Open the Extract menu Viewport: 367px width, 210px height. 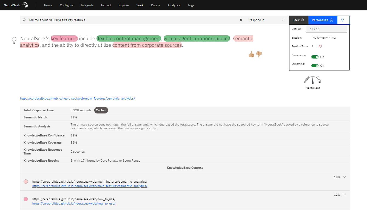[x=106, y=5]
